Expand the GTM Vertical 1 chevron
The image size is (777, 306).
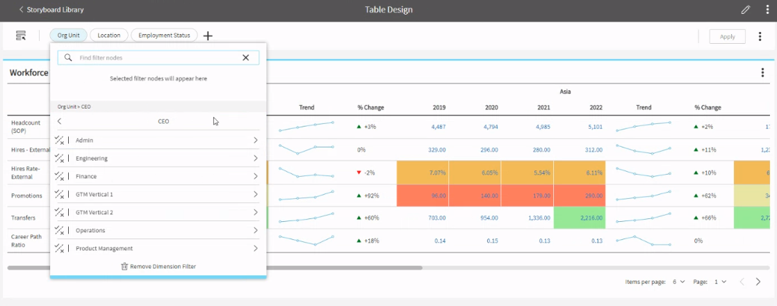click(256, 195)
